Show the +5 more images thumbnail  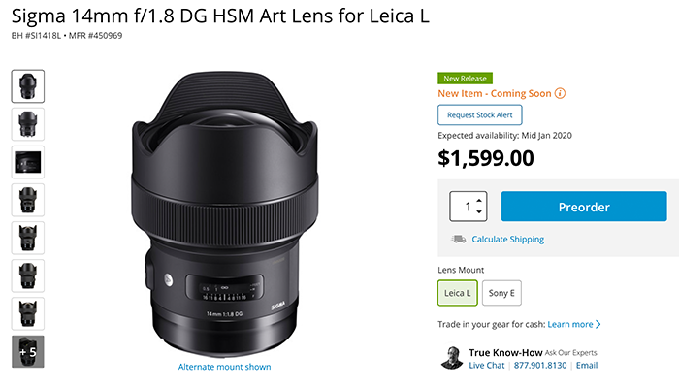tap(27, 351)
